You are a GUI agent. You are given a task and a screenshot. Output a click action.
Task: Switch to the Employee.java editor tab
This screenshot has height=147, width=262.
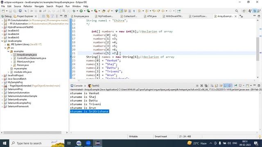coord(80,16)
